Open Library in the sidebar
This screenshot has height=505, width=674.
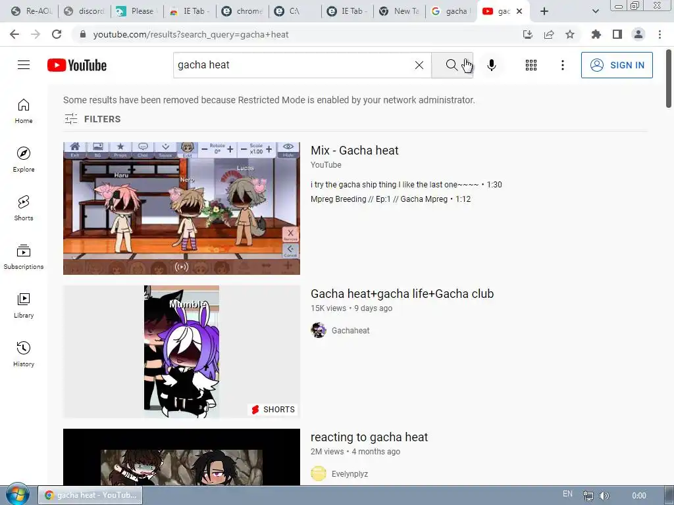(24, 305)
